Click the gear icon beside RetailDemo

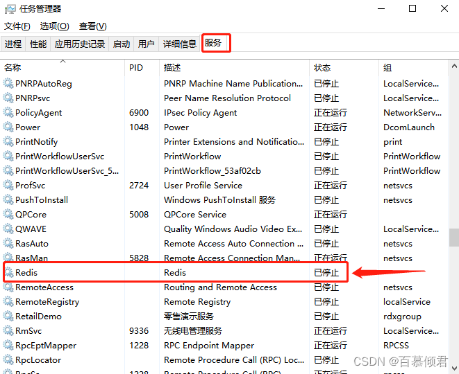click(x=8, y=317)
